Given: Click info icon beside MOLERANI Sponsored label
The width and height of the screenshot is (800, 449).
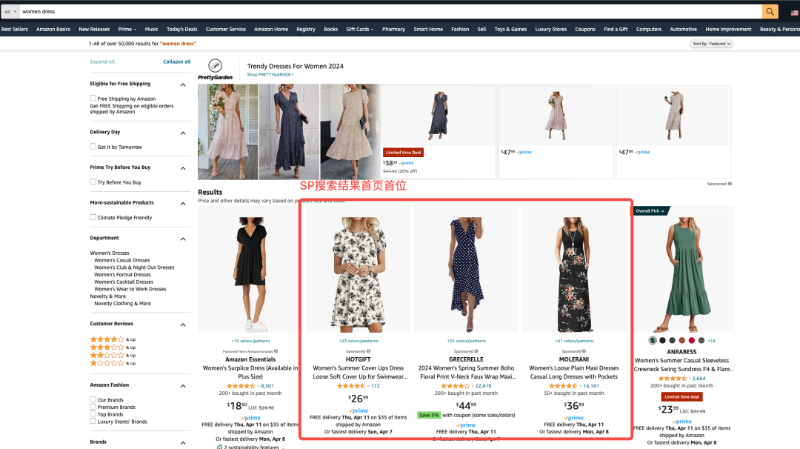Looking at the screenshot, I should coord(584,351).
